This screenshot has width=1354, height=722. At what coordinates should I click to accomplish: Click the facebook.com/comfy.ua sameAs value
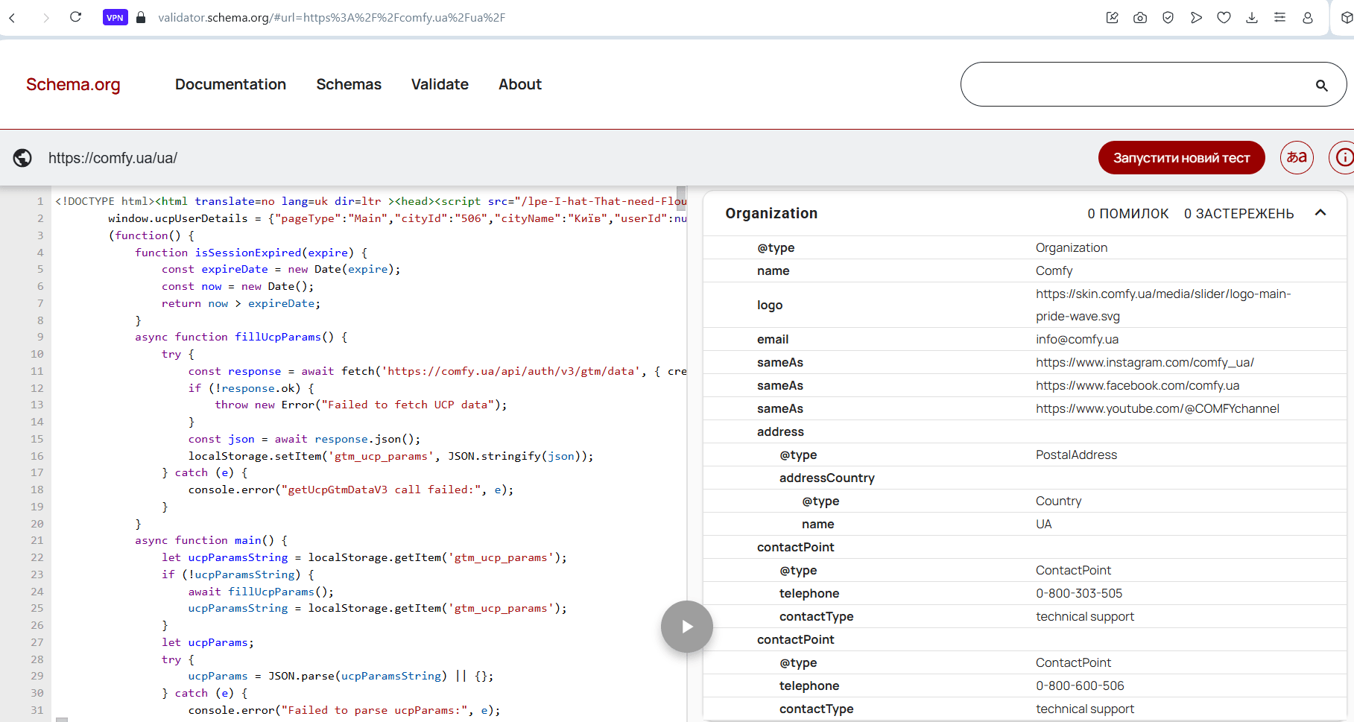1137,385
